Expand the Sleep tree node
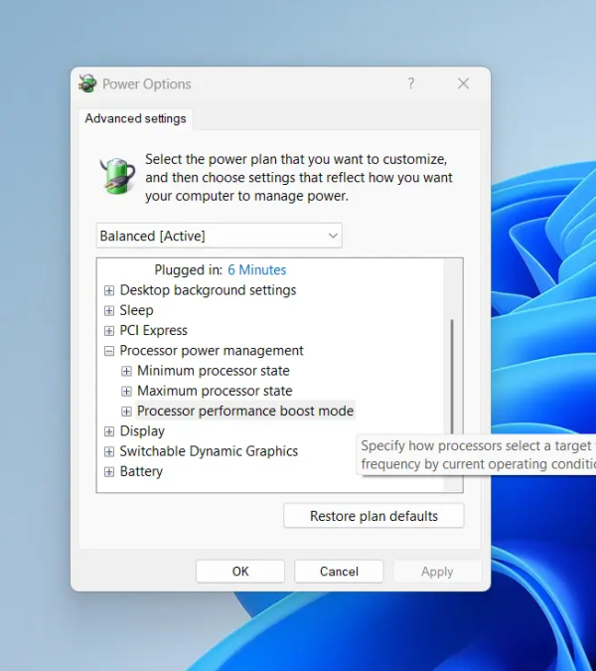Screen dimensions: 596x671 coord(109,311)
